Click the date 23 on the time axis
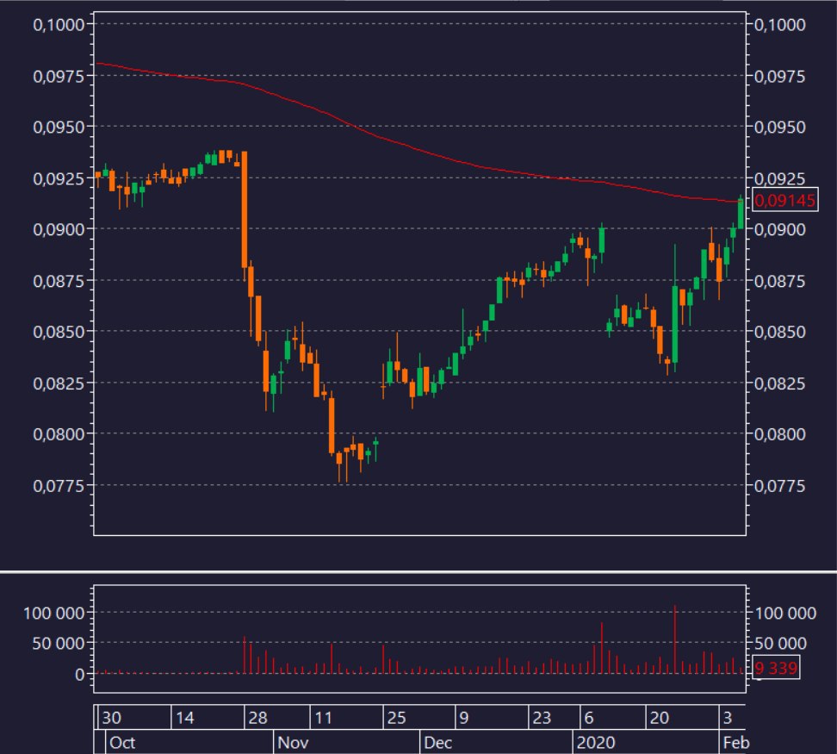The image size is (837, 754). pos(542,718)
